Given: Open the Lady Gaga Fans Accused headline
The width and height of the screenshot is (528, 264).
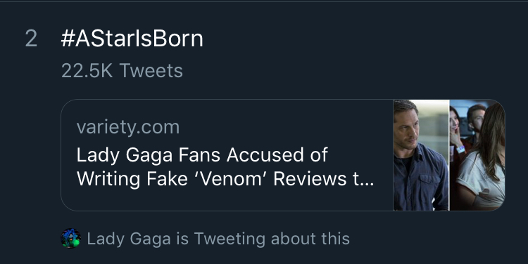Looking at the screenshot, I should click(x=202, y=155).
